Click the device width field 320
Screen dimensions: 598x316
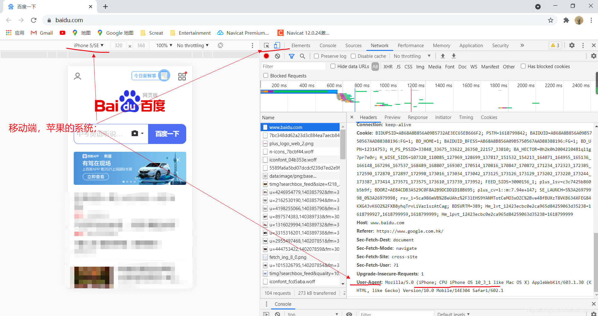pos(118,45)
